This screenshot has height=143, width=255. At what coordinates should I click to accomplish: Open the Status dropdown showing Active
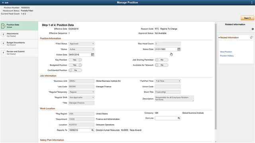coord(81,49)
